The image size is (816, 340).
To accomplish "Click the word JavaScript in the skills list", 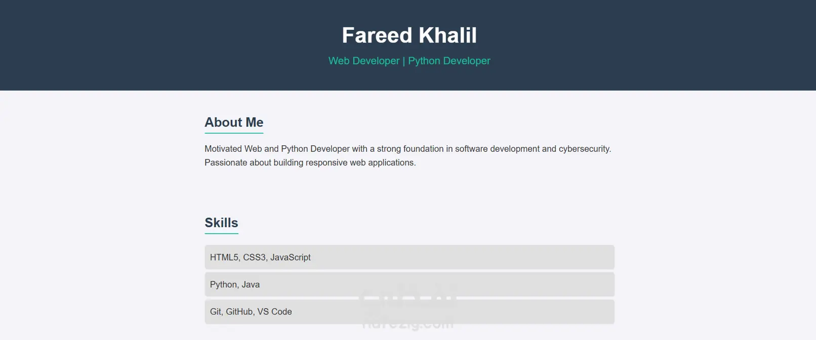I will (291, 257).
